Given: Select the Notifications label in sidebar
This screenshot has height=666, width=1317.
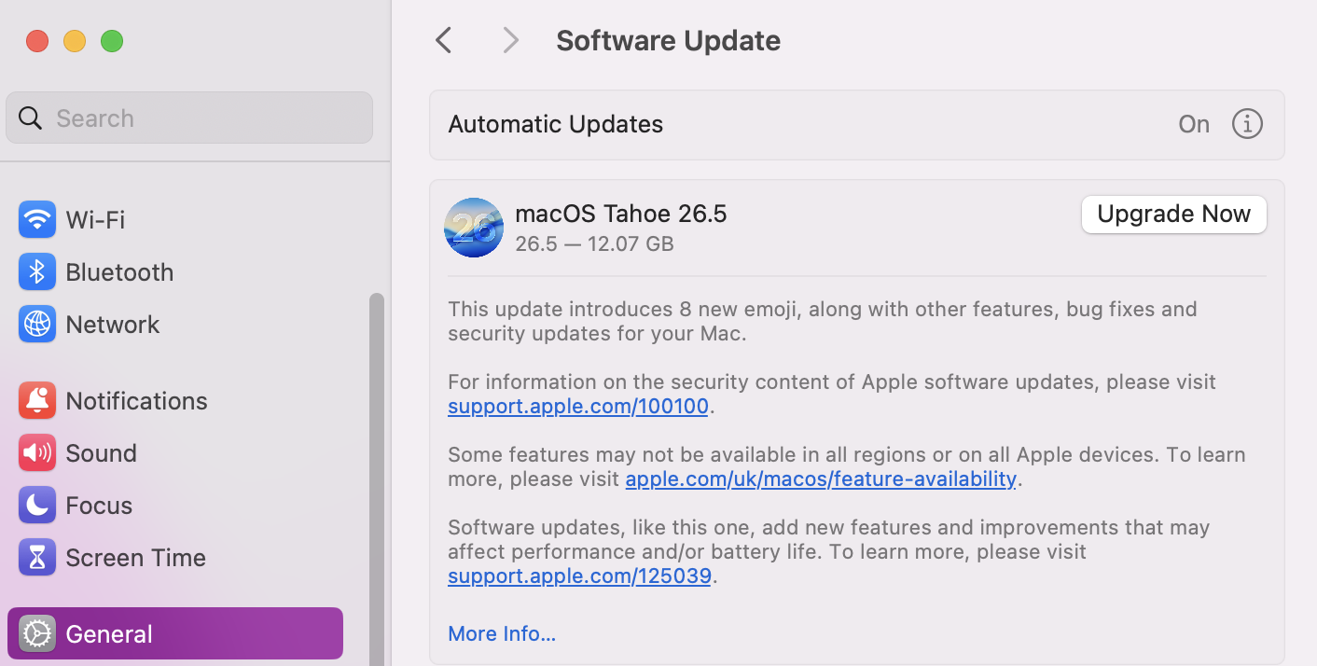Looking at the screenshot, I should (x=137, y=401).
